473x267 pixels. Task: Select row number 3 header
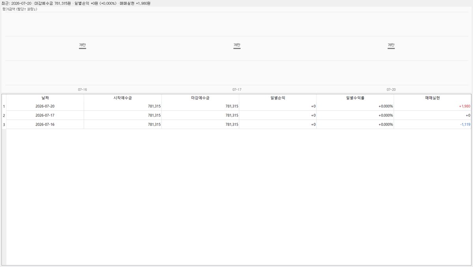click(x=4, y=124)
